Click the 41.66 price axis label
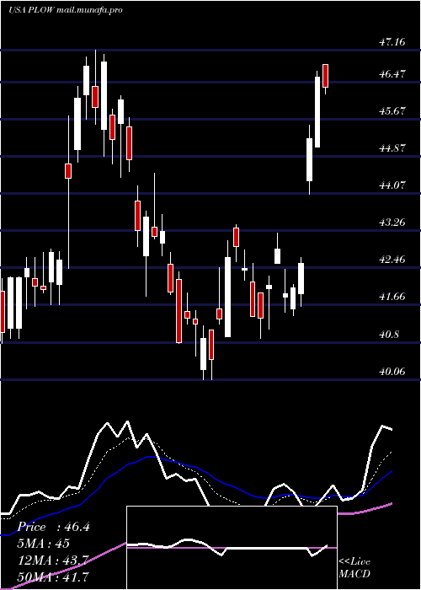 [392, 297]
